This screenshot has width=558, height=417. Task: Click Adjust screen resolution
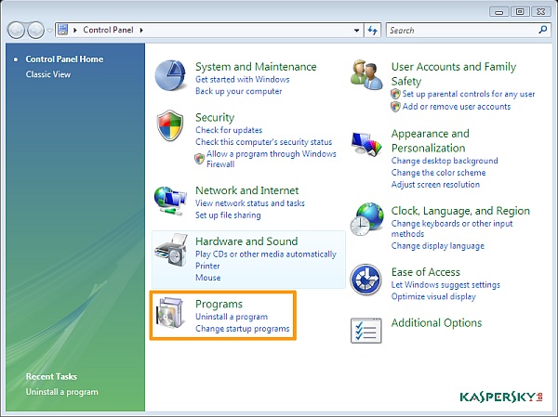click(x=435, y=185)
